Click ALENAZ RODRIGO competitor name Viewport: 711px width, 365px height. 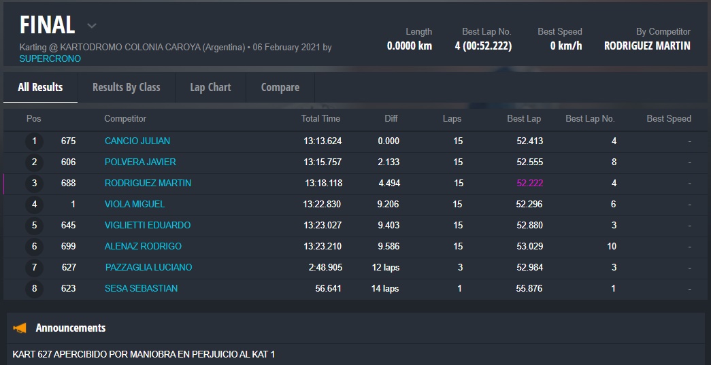click(x=143, y=246)
